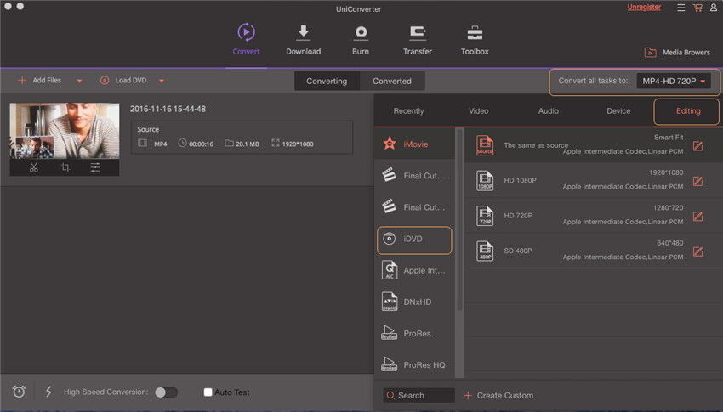Click Add Files button

[40, 80]
